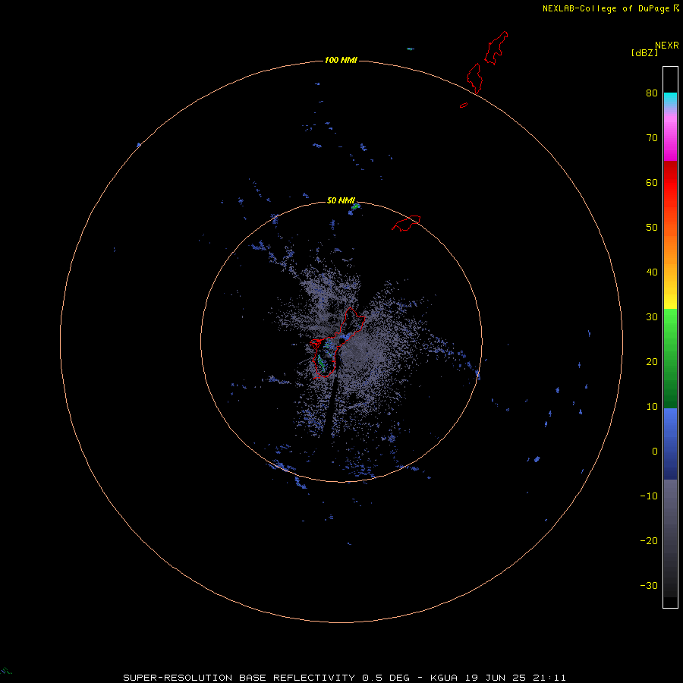
Task: Click the 20 value on the dBZ scale
Action: click(652, 361)
